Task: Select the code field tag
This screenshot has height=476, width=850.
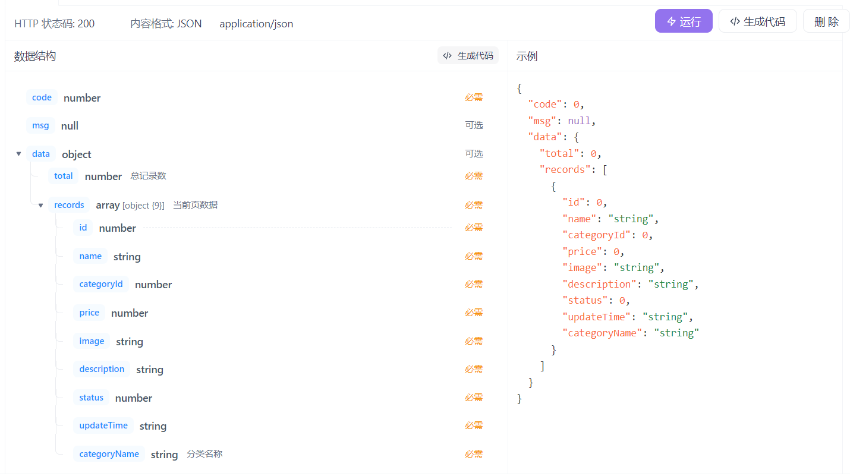Action: pyautogui.click(x=42, y=97)
